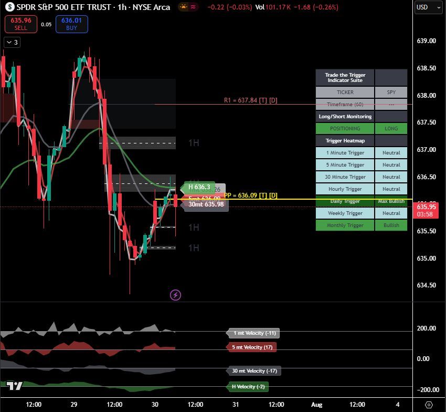The width and height of the screenshot is (446, 412).
Task: Open symbol search via SPDR S&P 500 title
Action: tap(93, 7)
